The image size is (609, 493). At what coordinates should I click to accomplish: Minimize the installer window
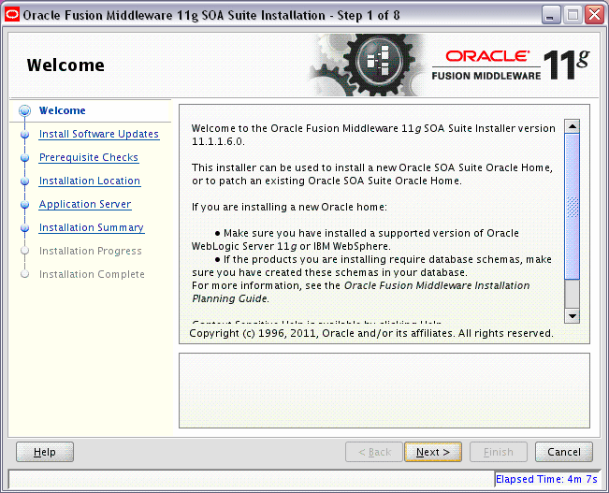[550, 16]
